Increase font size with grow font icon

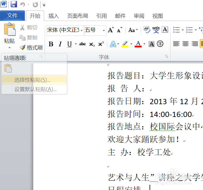tap(111, 30)
